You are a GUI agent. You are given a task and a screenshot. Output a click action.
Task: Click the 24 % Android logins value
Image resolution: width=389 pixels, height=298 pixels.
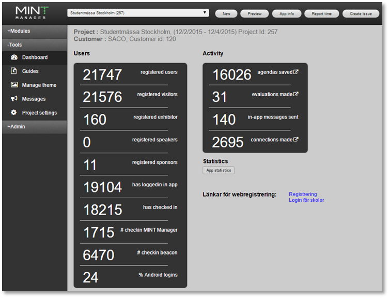coord(90,277)
